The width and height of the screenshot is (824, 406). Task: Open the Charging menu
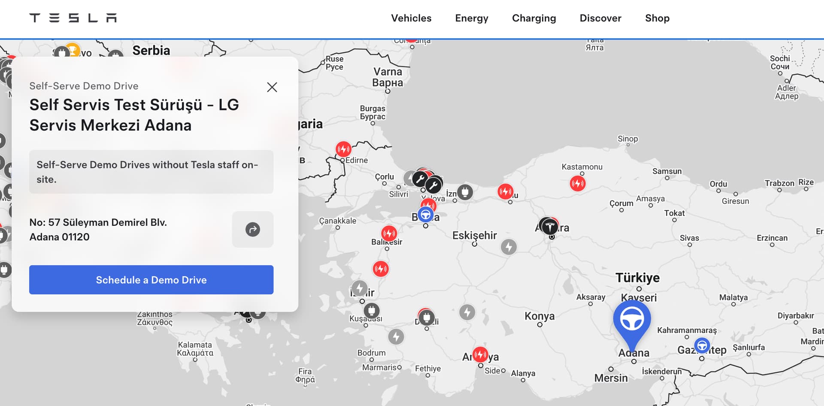tap(534, 18)
